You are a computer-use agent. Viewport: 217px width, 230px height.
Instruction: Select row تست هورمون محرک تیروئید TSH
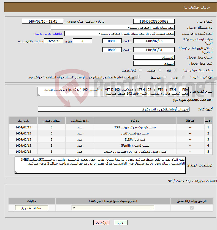(110, 127)
